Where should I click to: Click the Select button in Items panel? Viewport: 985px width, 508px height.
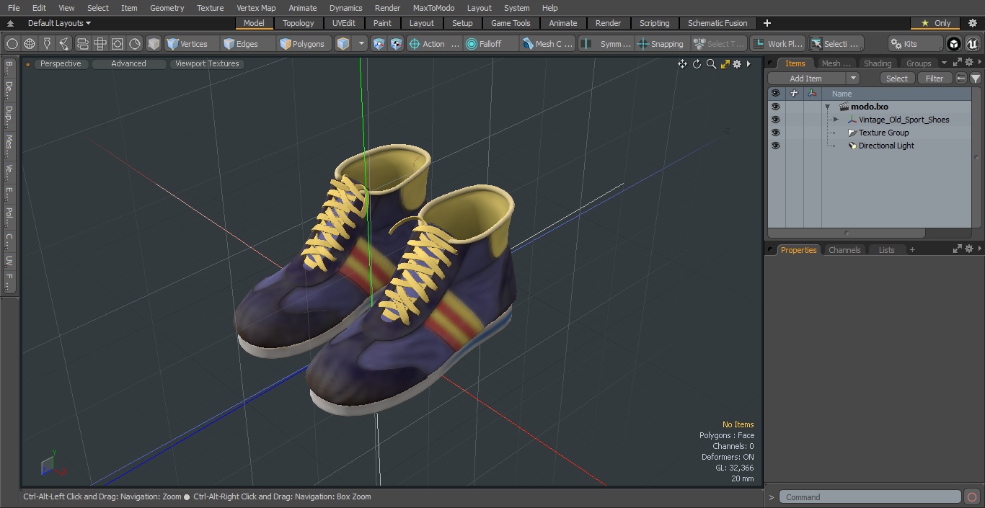pyautogui.click(x=897, y=79)
